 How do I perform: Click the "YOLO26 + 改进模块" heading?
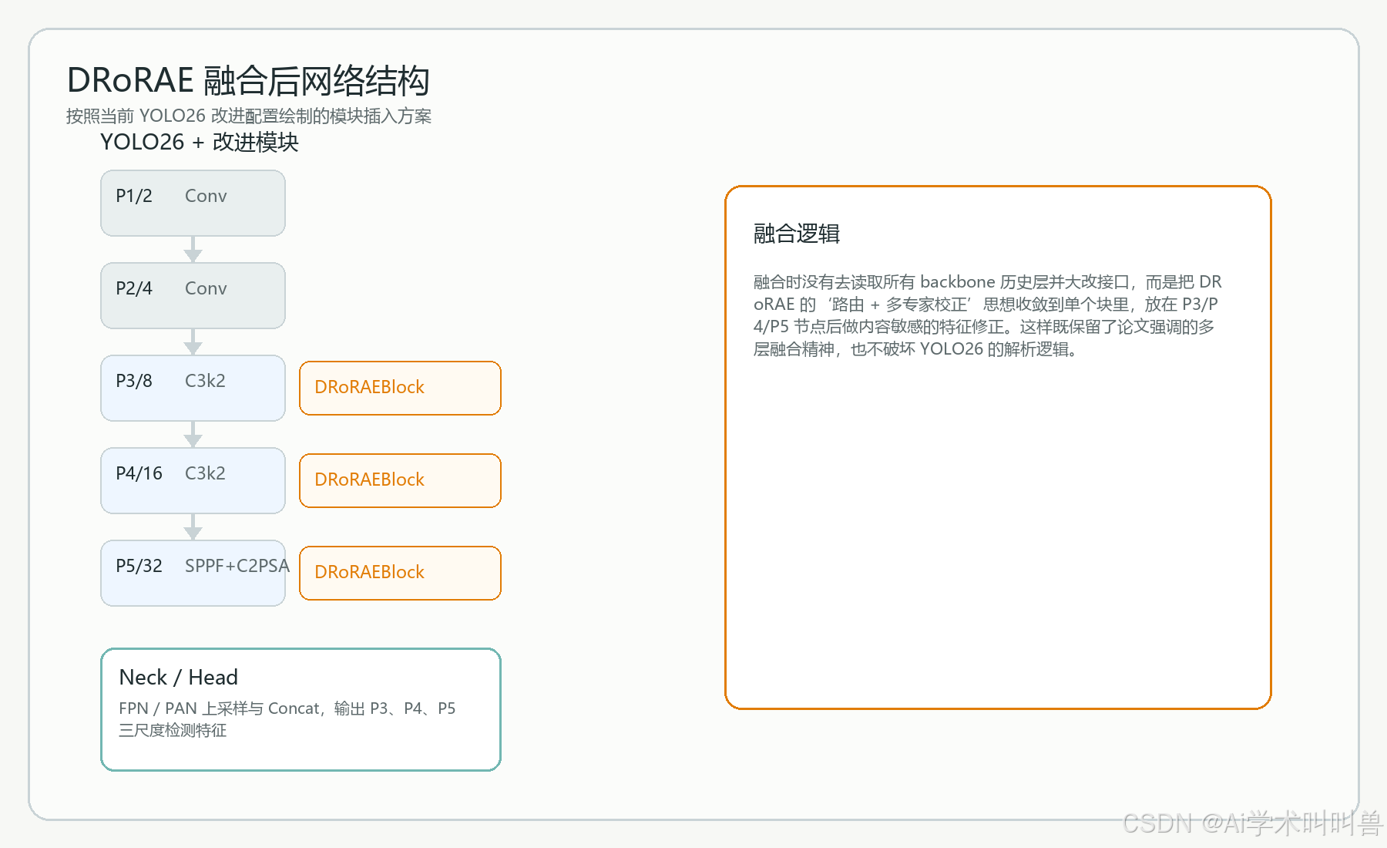pyautogui.click(x=200, y=142)
